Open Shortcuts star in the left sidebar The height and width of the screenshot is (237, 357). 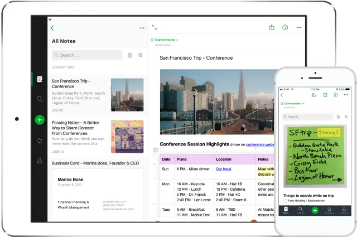coord(40,141)
